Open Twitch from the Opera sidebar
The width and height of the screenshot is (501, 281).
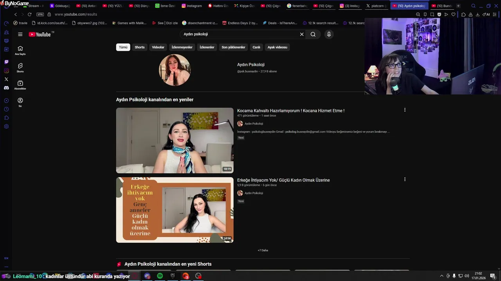tap(6, 62)
